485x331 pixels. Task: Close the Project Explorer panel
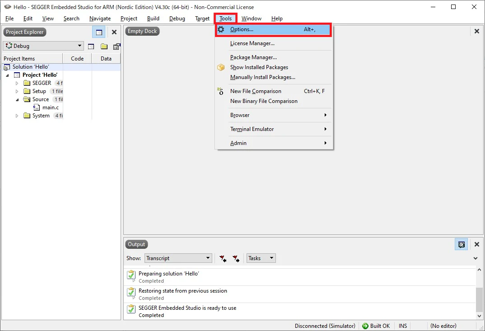tap(114, 32)
